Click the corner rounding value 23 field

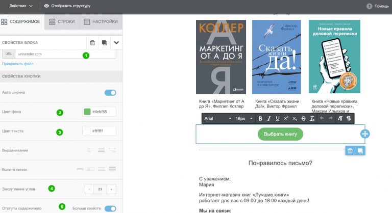click(100, 189)
